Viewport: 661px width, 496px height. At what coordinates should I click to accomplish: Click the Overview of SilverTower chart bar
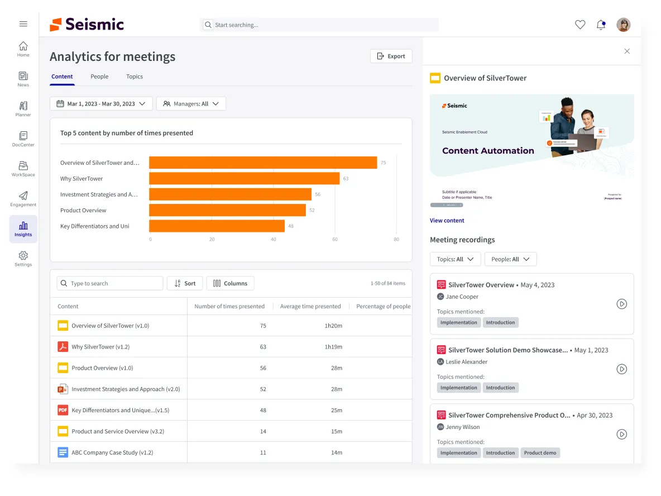point(263,163)
